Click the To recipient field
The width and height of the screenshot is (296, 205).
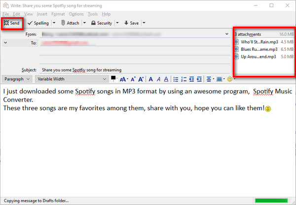tap(135, 43)
